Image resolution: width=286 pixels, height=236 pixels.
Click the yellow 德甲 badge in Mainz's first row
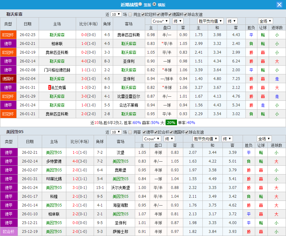point(8,153)
